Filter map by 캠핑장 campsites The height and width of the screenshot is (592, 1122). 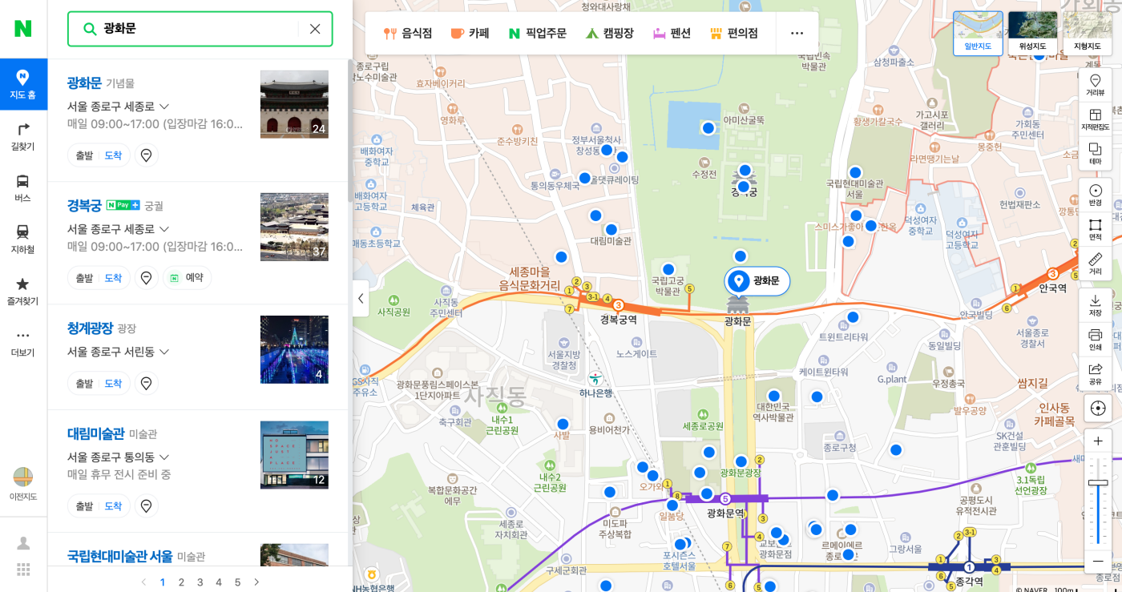(609, 33)
